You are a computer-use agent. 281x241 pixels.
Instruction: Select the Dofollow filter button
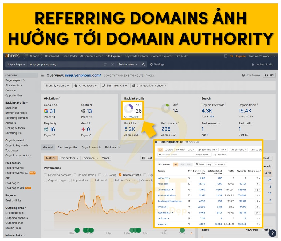pos(169,150)
